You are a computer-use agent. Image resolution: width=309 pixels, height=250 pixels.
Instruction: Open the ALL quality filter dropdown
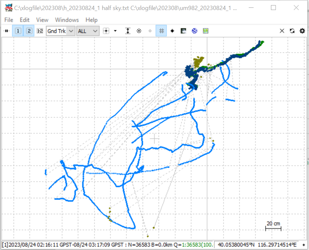pos(88,31)
